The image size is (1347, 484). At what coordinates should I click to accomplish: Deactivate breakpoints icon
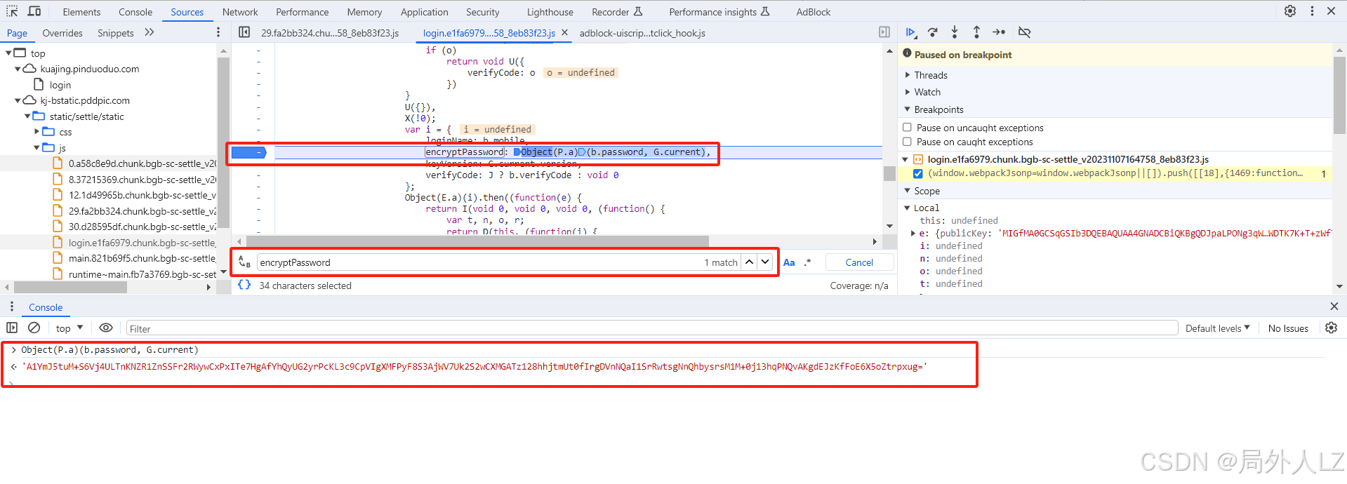coord(1025,32)
